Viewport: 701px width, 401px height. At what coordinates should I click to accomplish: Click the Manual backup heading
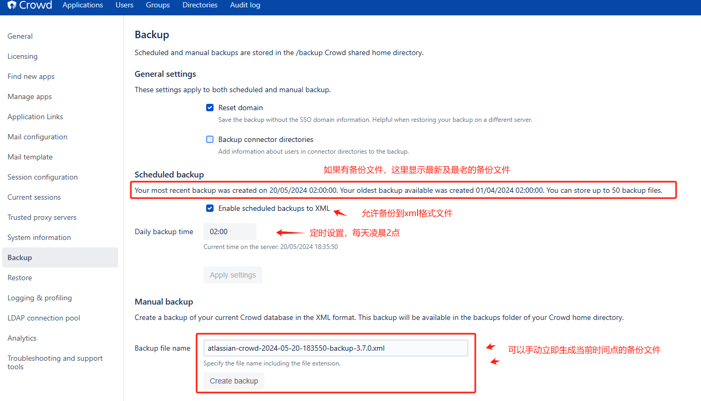[164, 301]
